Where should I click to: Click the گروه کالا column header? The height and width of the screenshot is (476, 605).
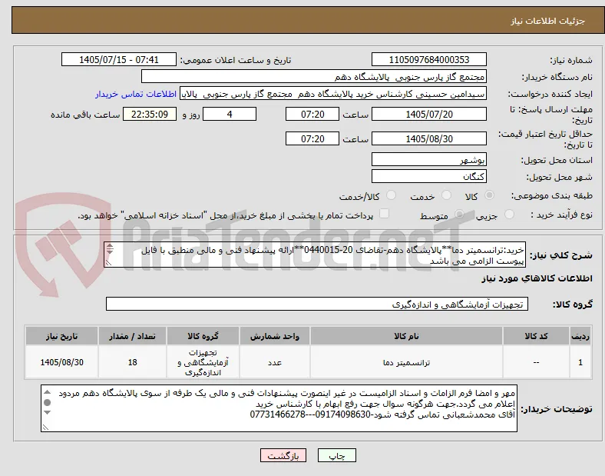[203, 336]
